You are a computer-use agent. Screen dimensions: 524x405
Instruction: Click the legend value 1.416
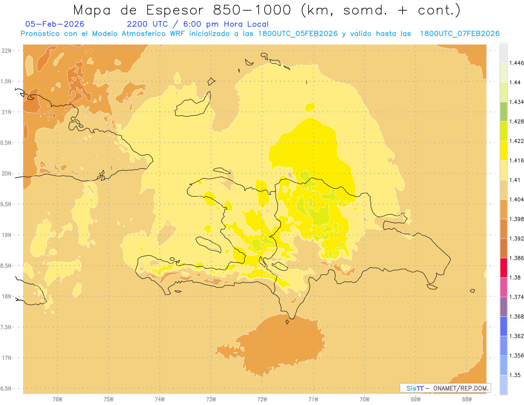click(517, 160)
